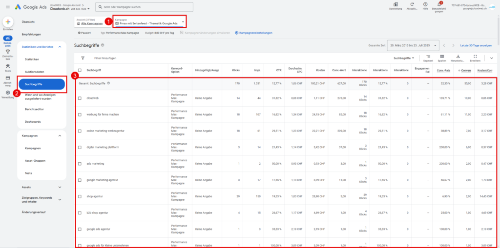Viewport: 500px width, 248px height.
Task: Select checkbox for shop agentur row
Action: (x=80, y=197)
